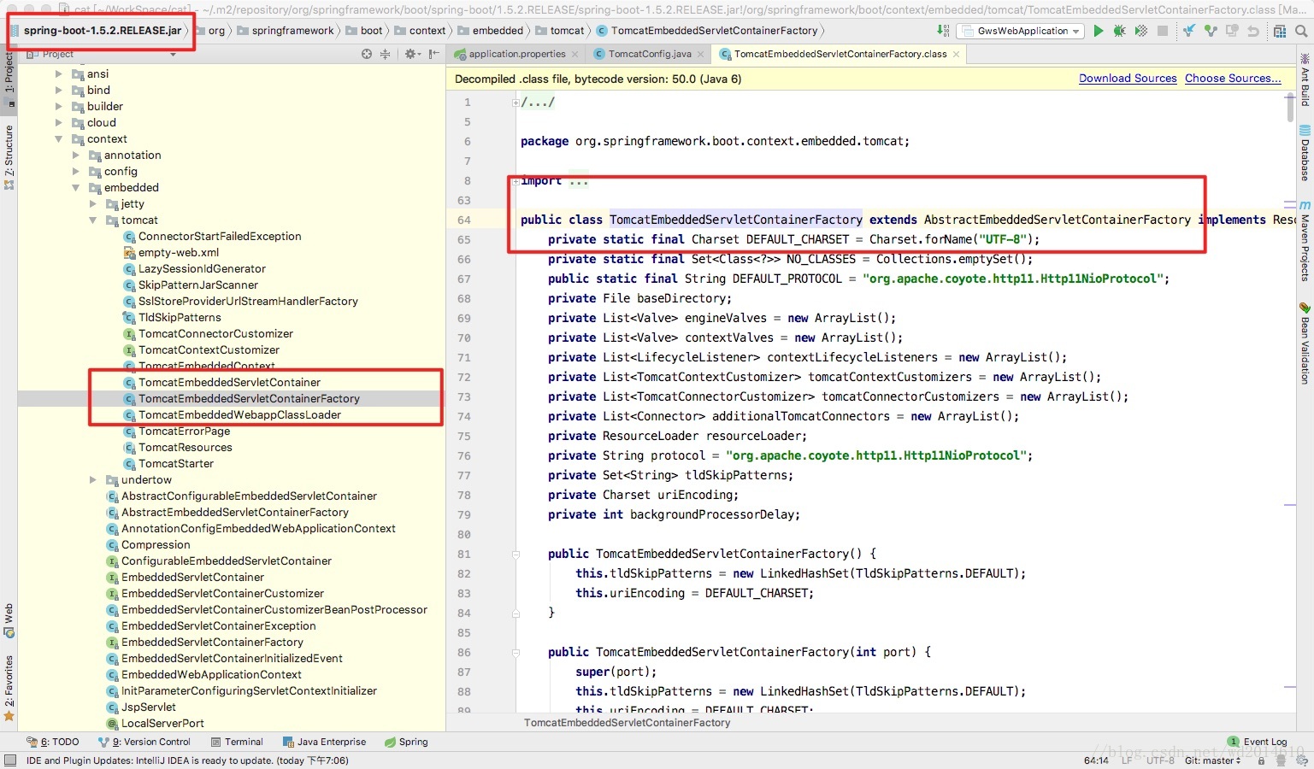The image size is (1314, 769).
Task: Toggle the 2: Favorites tool window
Action: tap(9, 689)
